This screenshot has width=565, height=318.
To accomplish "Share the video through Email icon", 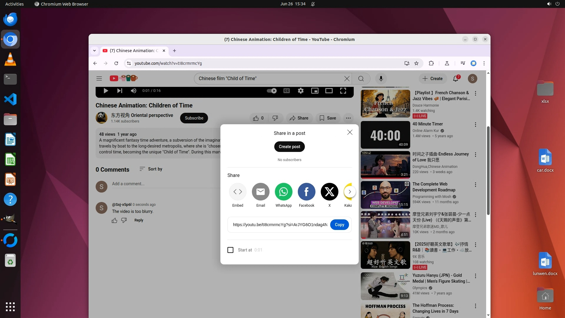I will click(x=260, y=192).
